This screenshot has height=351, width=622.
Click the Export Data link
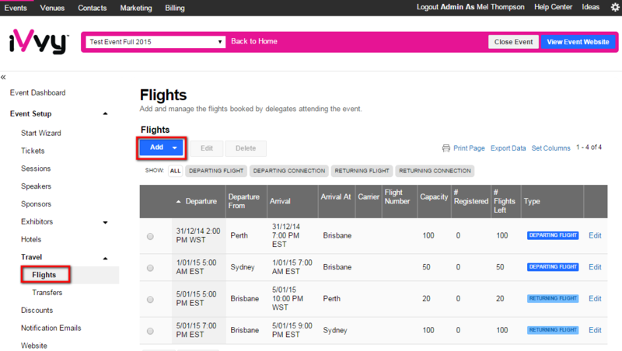508,148
